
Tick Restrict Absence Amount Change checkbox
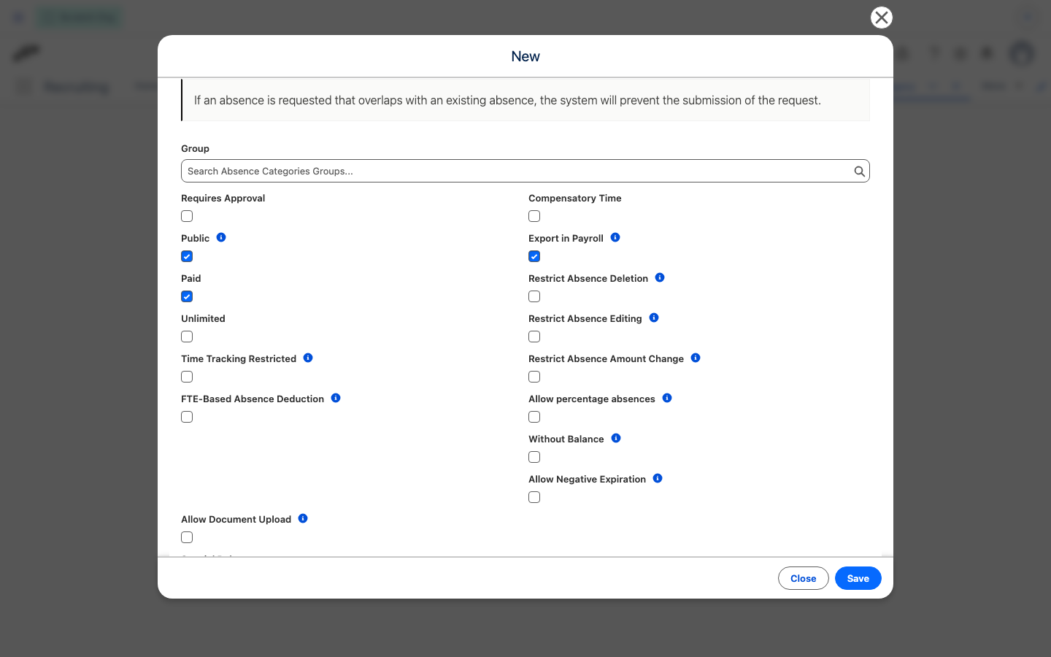pyautogui.click(x=534, y=377)
